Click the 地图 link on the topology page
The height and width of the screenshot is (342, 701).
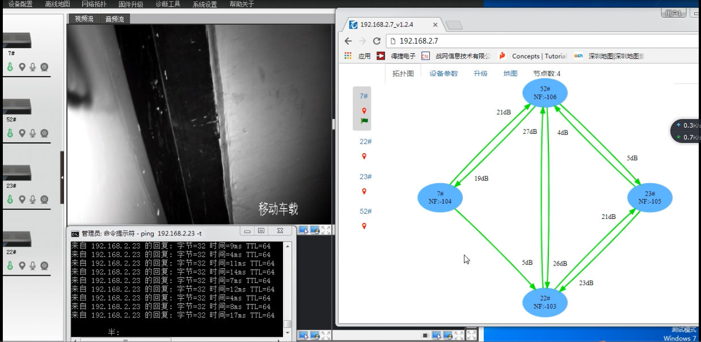[x=509, y=73]
